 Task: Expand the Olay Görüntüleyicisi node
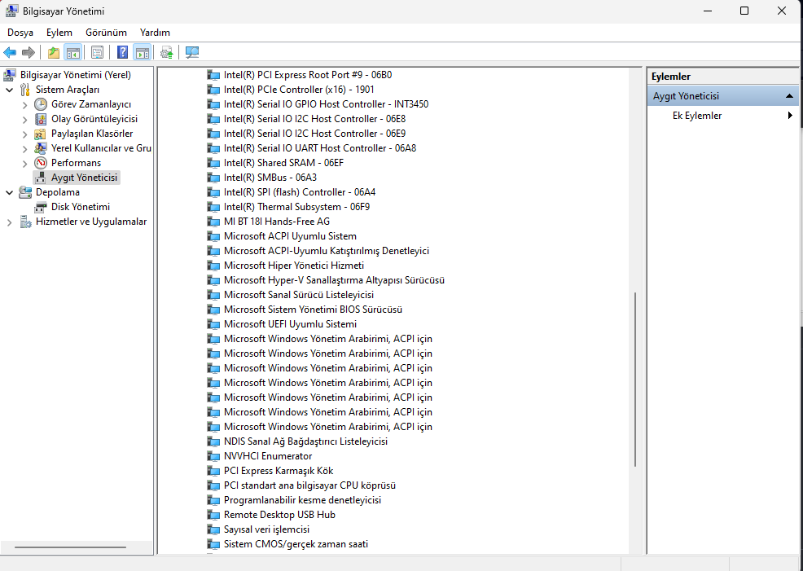pos(24,119)
